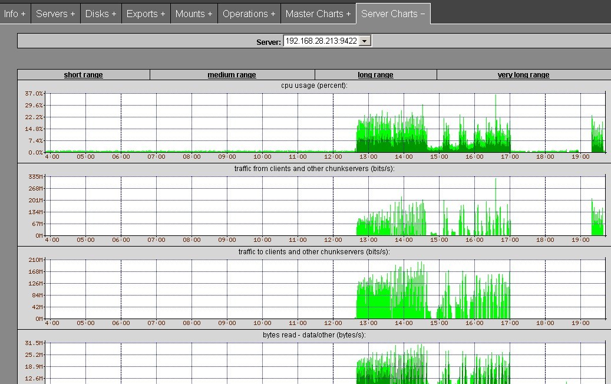Viewport: 611px width, 384px height.
Task: Open the Master Charts tab
Action: click(x=318, y=14)
